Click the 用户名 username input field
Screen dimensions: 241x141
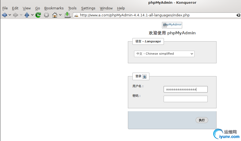point(185,89)
